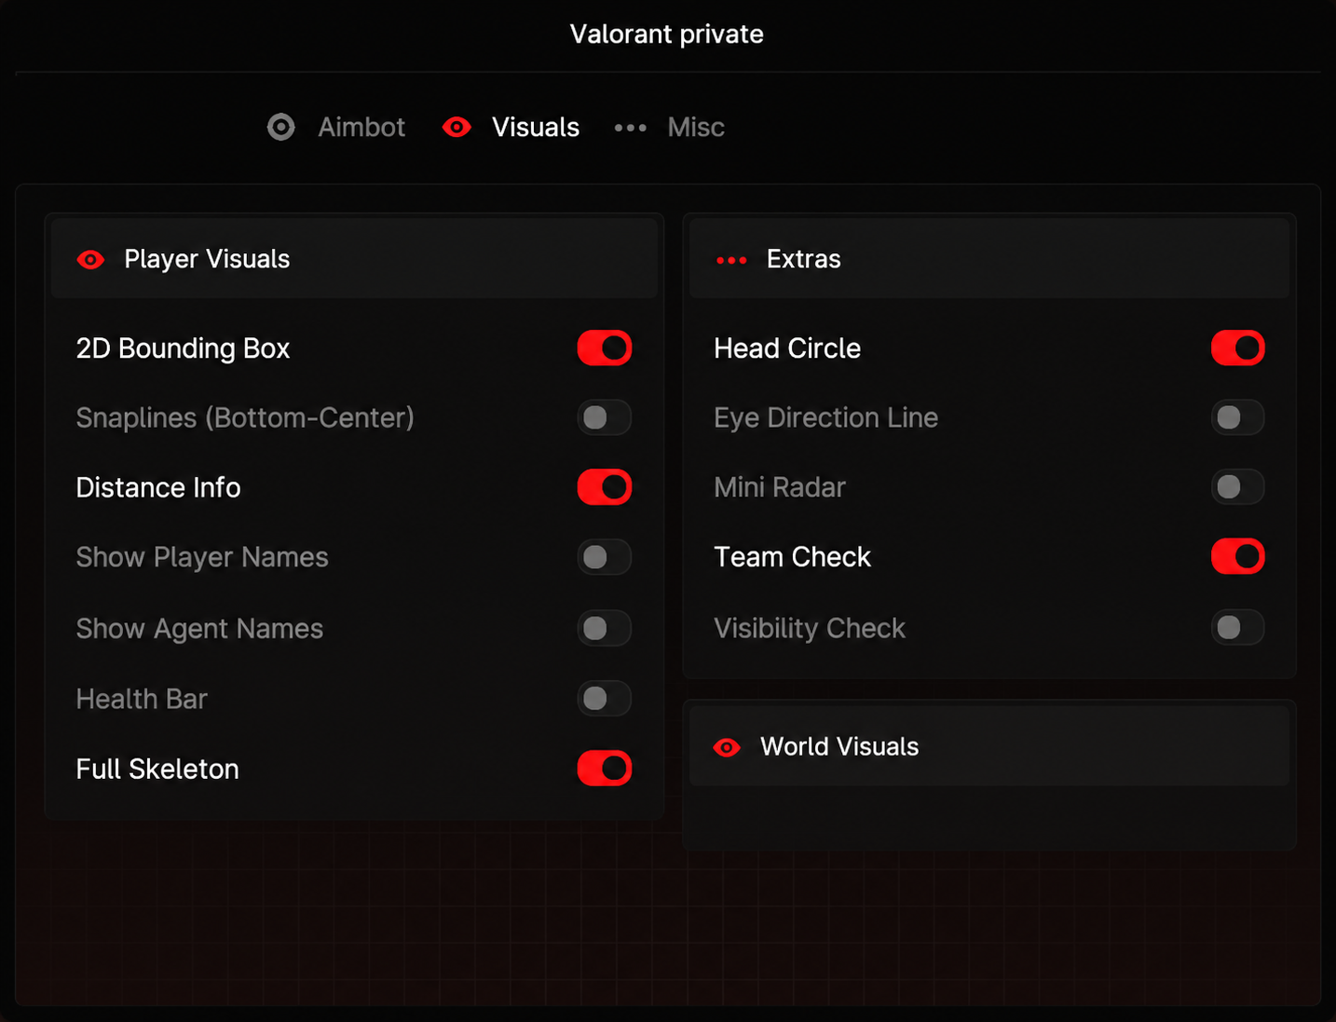Click the three-dots icon beside Misc
Screen dimensions: 1336x1022
(630, 128)
